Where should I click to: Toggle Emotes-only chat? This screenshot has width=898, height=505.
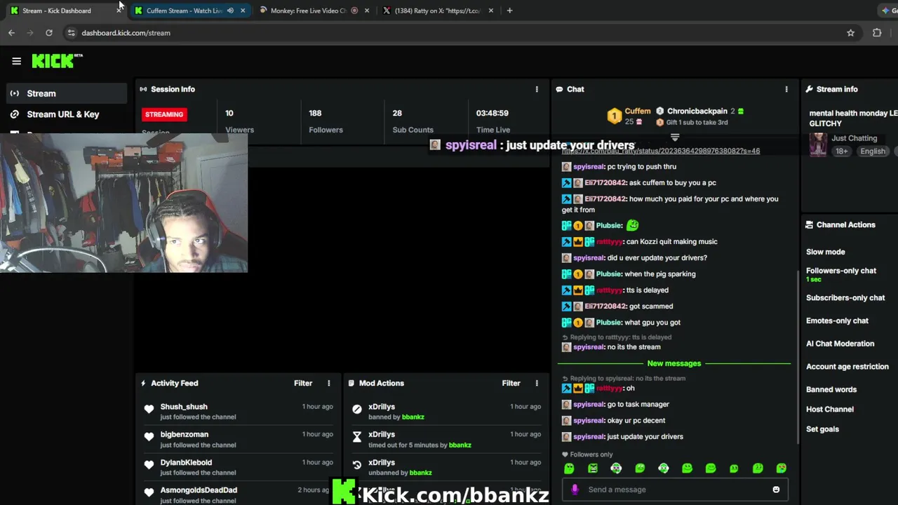coord(837,321)
